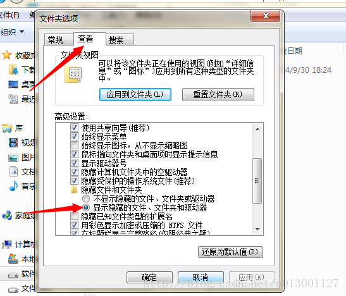Click the advanced settings scroll-down arrow
346x296 pixels.
click(x=257, y=230)
